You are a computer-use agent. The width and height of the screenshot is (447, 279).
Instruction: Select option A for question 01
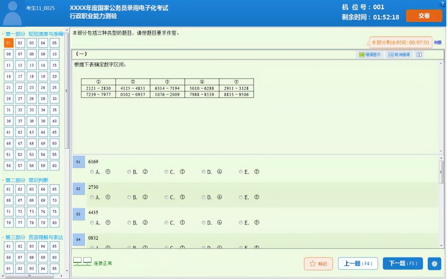(x=92, y=172)
